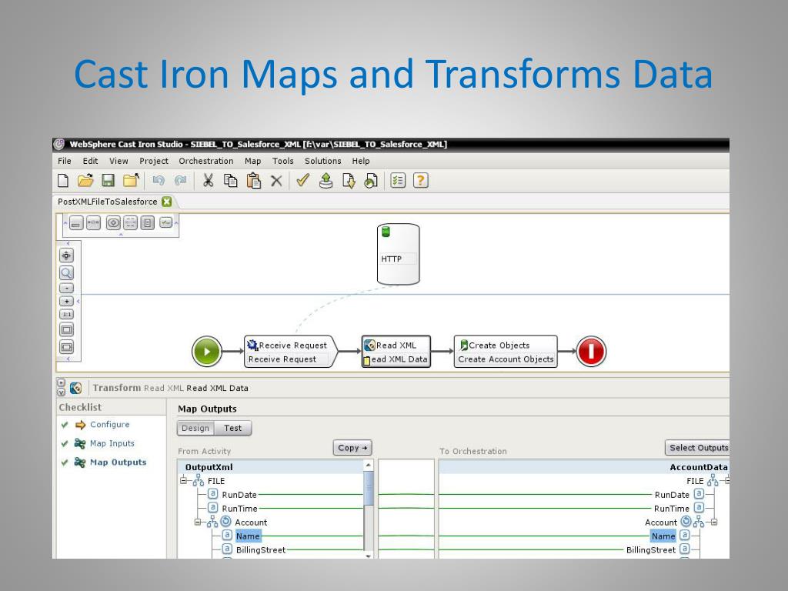Reset zoom with the 1:1 button
The height and width of the screenshot is (591, 788).
[x=66, y=314]
